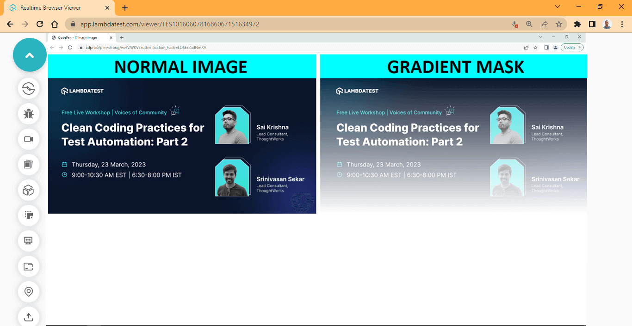The image size is (632, 326).
Task: Open the Update button's dropdown menu
Action: [580, 47]
